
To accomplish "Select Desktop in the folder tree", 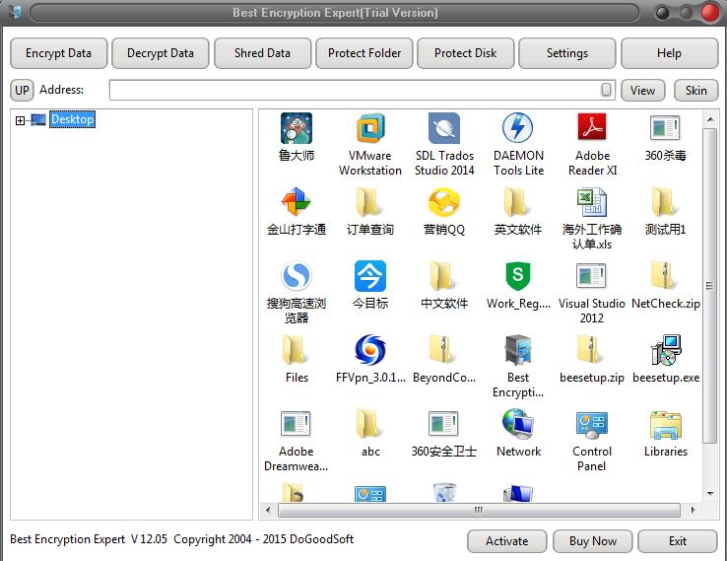I will (72, 119).
